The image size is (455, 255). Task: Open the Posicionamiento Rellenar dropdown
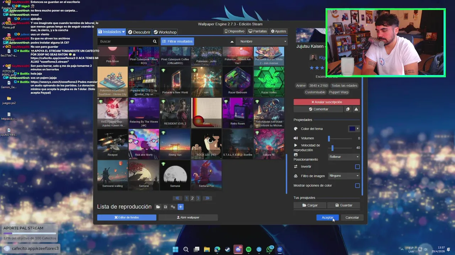344,157
